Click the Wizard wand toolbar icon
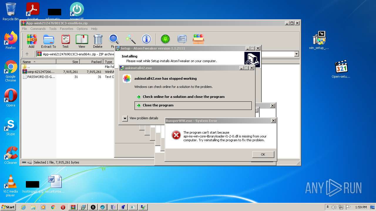This screenshot has width=376, height=211. pos(130,39)
